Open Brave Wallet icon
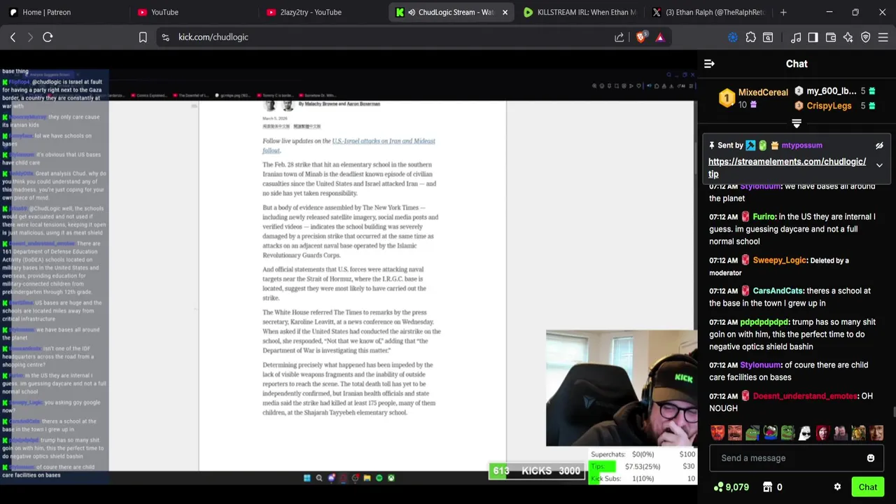The image size is (896, 504). 831,37
